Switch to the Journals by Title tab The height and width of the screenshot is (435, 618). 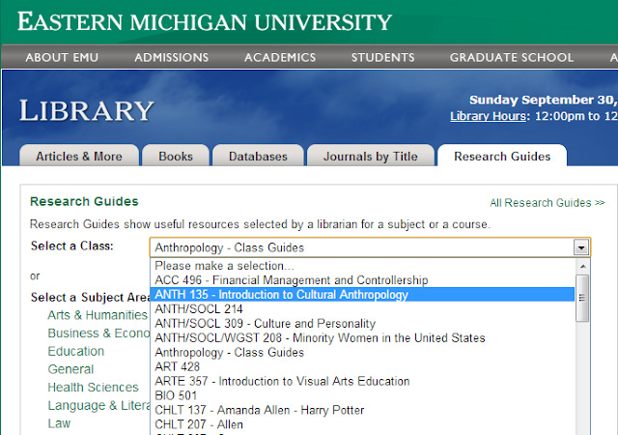pos(371,156)
